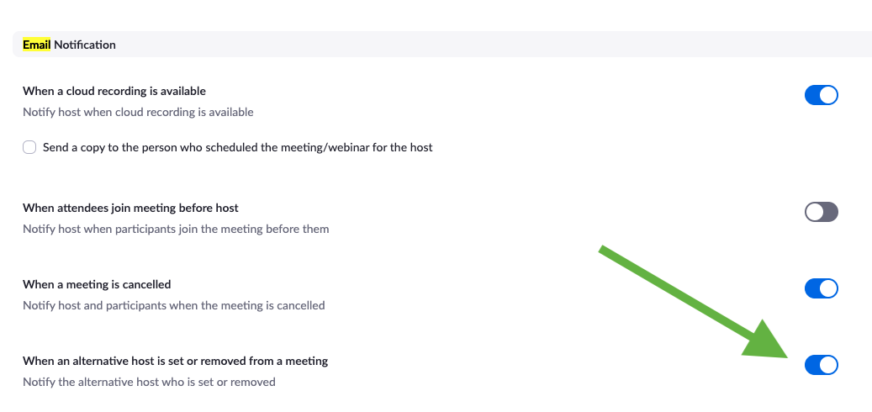Click the green arrowhead pointer

pos(767,345)
